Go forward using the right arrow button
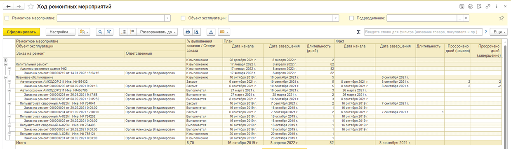The image size is (511, 149). [19, 7]
